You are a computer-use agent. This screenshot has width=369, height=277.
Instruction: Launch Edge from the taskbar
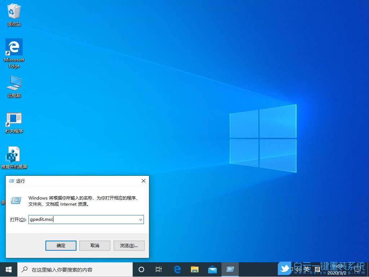176,269
